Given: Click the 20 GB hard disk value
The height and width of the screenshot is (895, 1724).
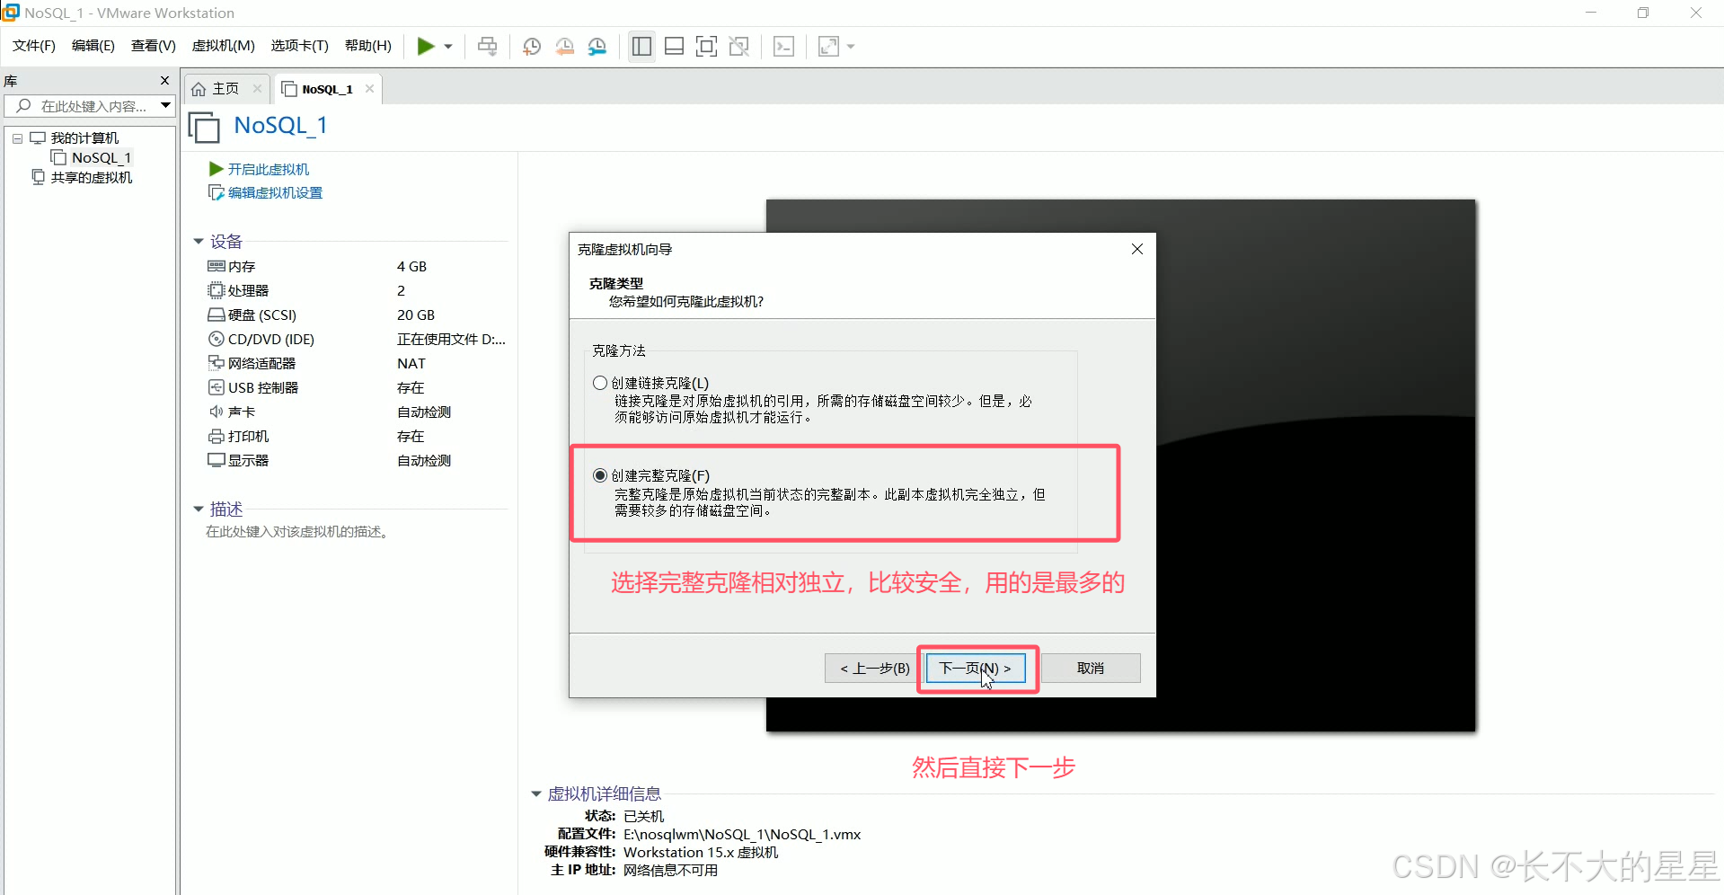Looking at the screenshot, I should (416, 315).
